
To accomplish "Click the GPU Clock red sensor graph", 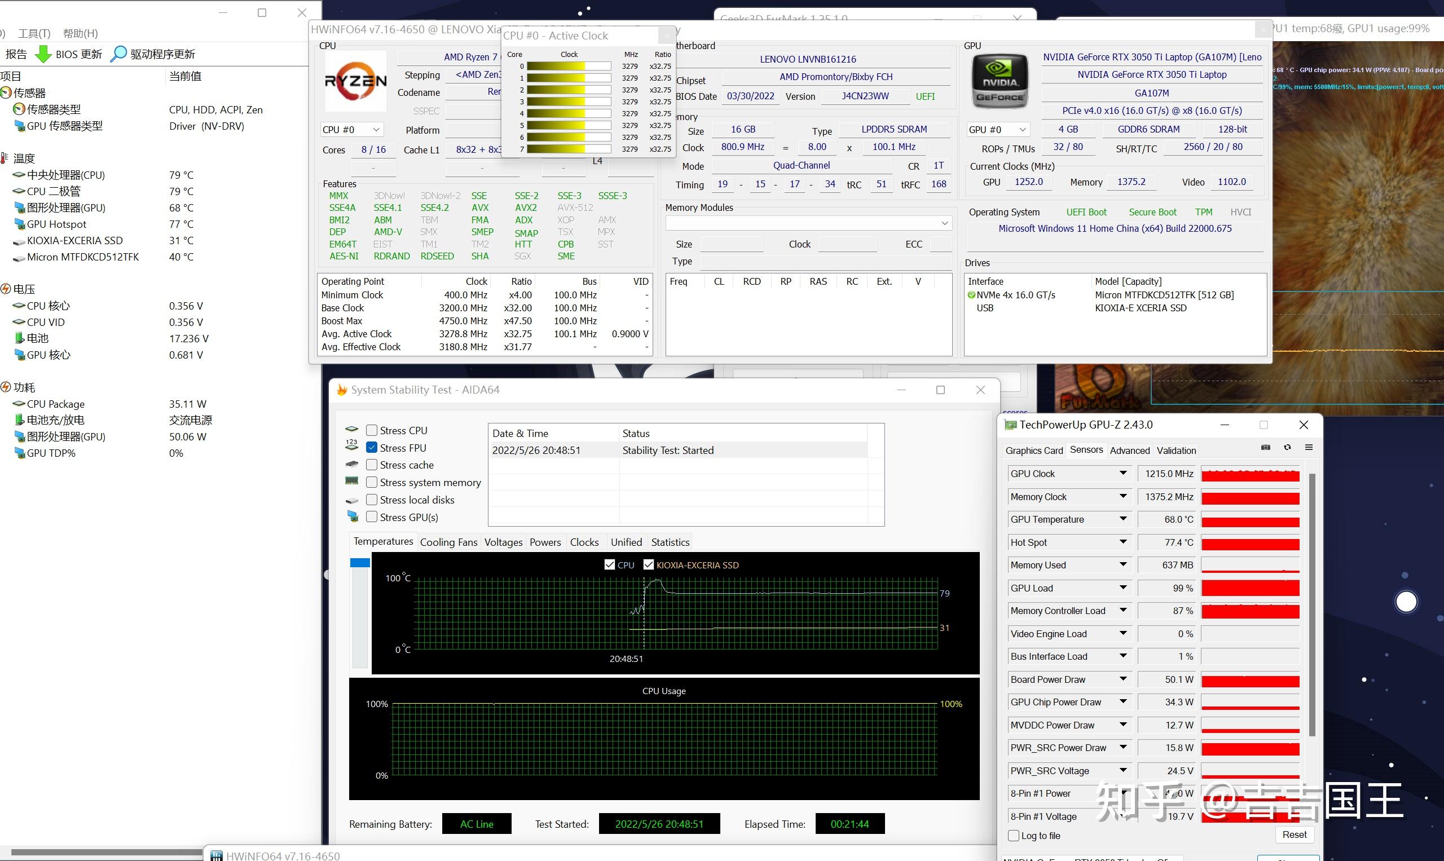I will point(1250,474).
